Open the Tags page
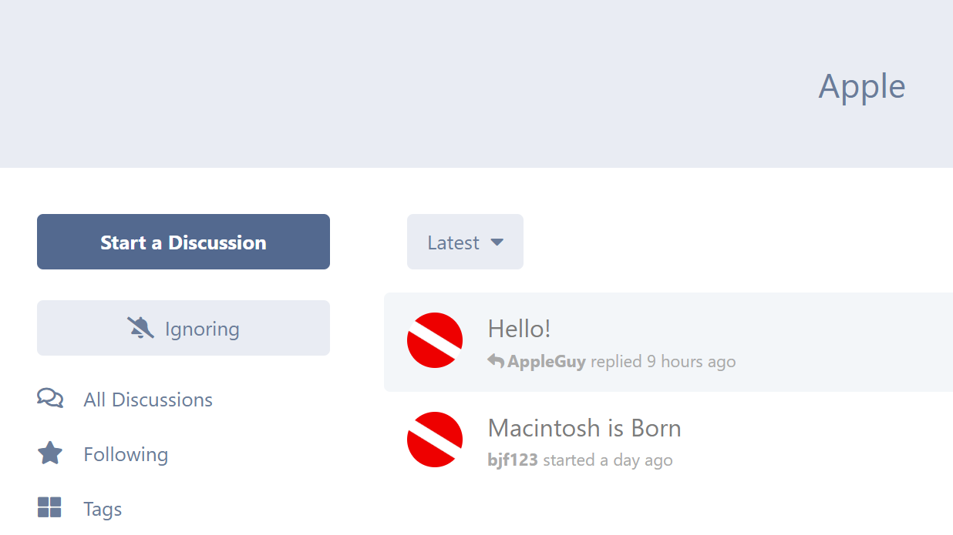 pos(79,509)
